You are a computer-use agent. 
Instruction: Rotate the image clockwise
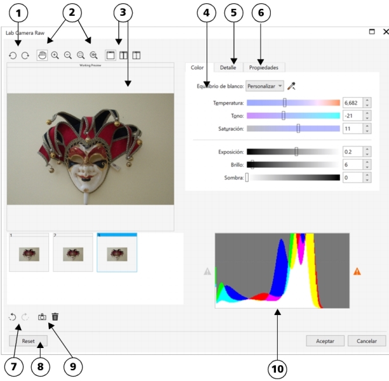click(25, 56)
